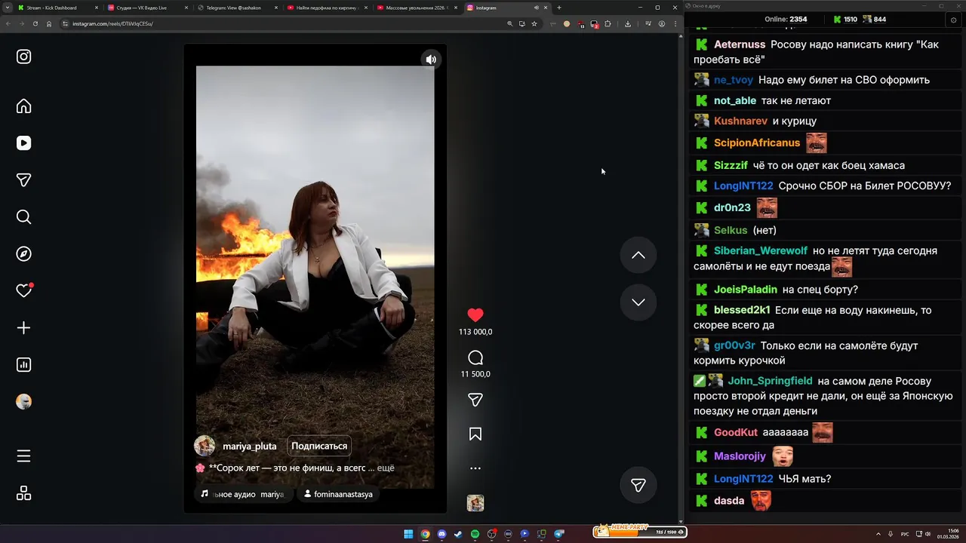Open the Explore compass icon

(23, 254)
